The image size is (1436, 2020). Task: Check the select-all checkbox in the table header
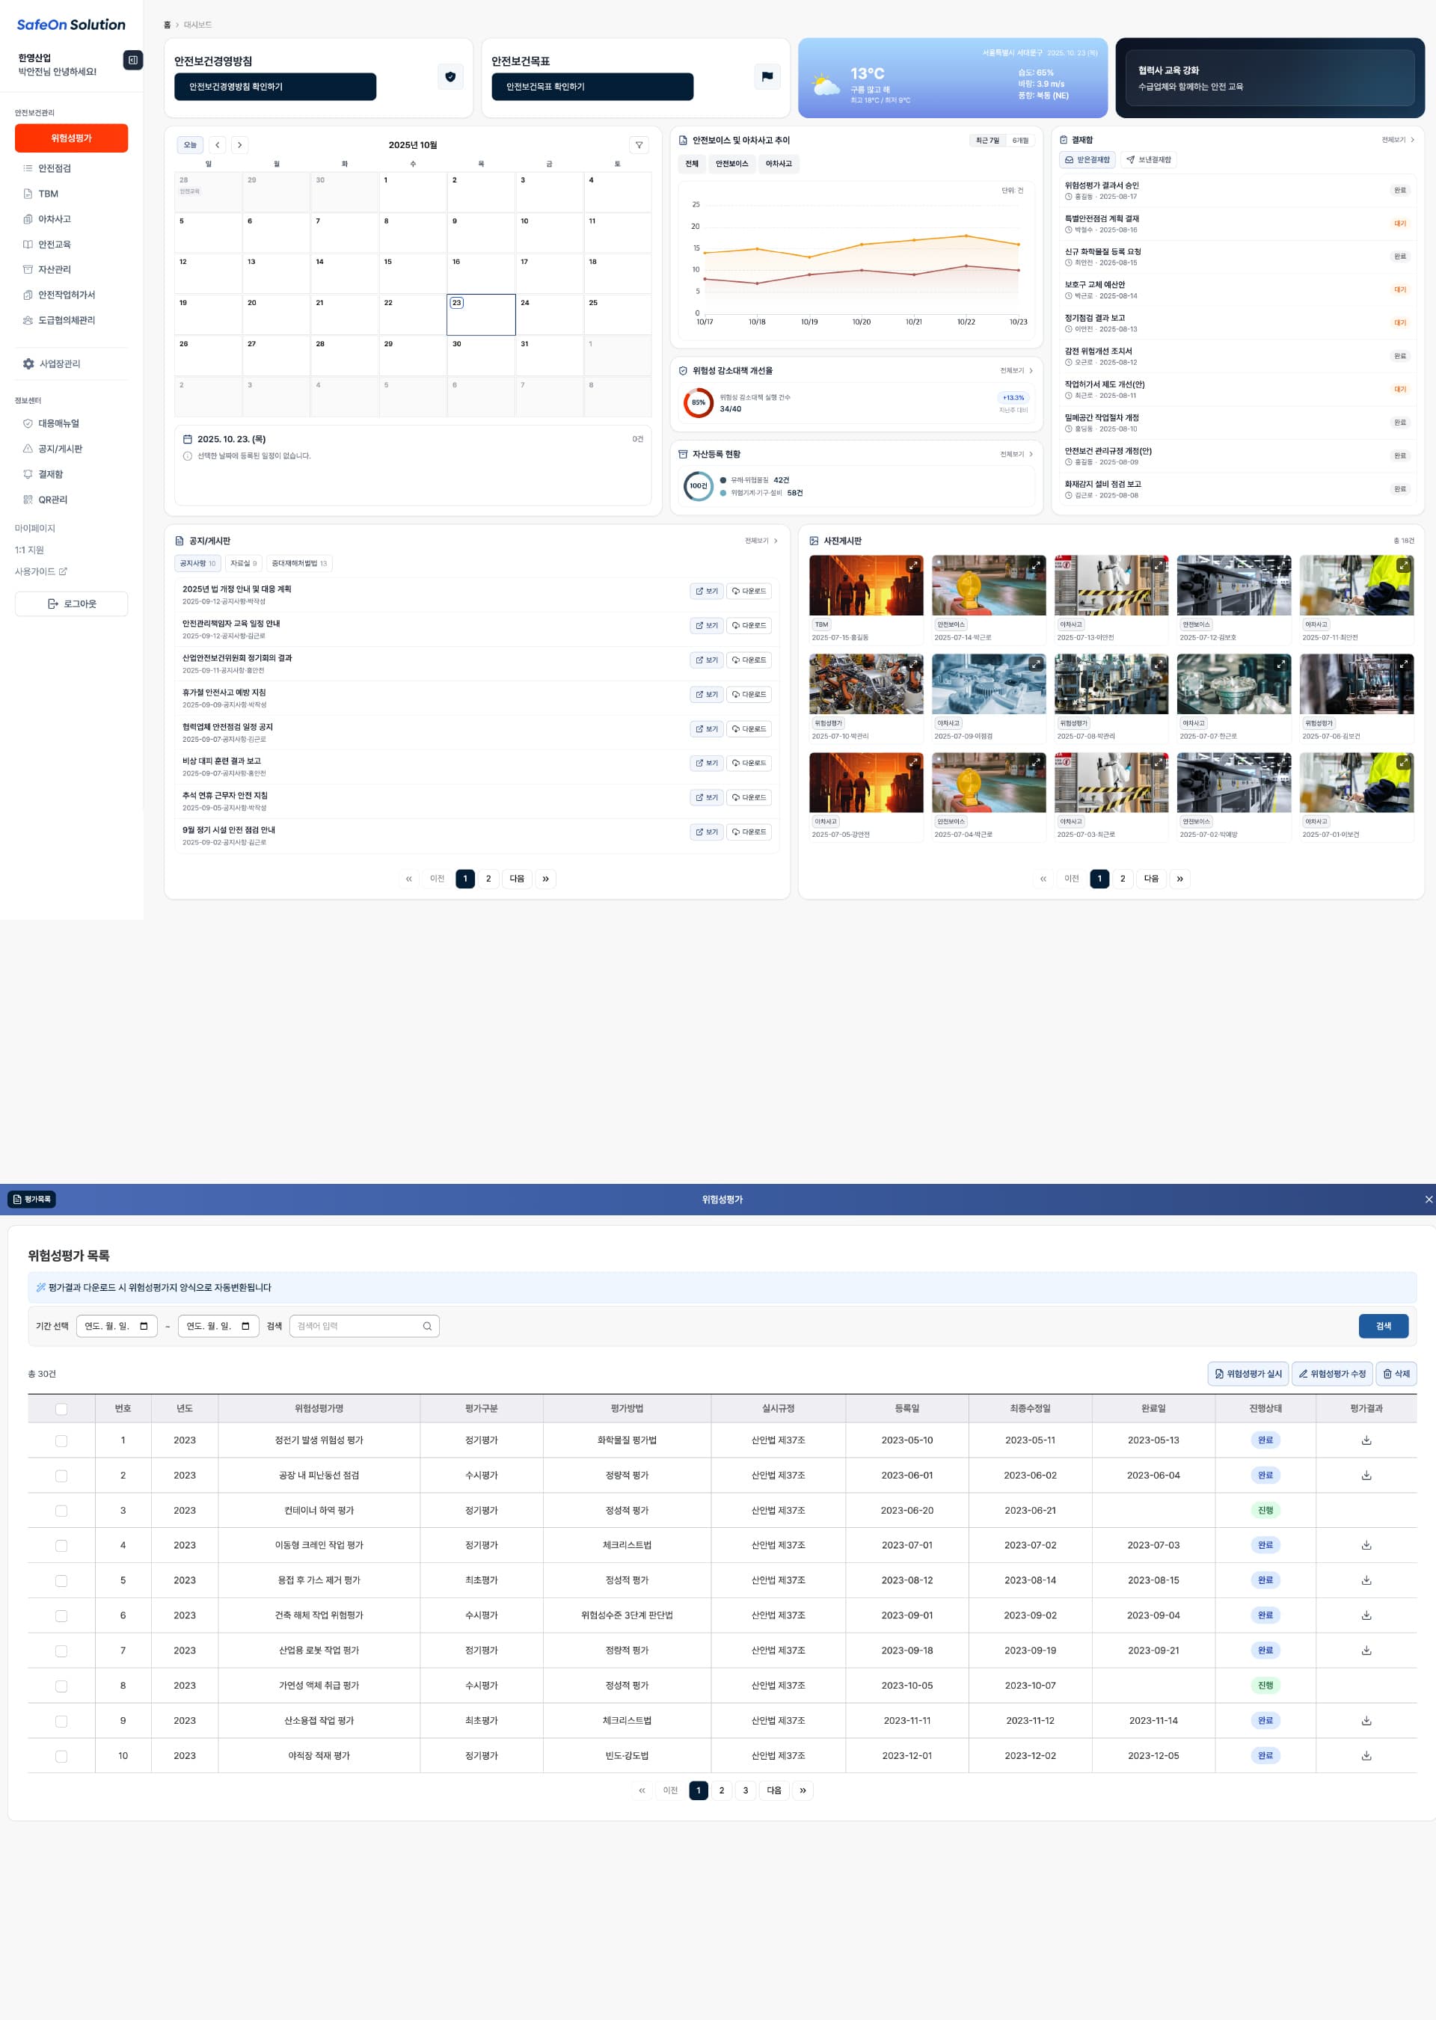point(61,1409)
